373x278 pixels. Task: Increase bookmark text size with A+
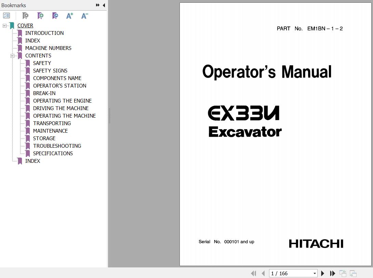(70, 16)
